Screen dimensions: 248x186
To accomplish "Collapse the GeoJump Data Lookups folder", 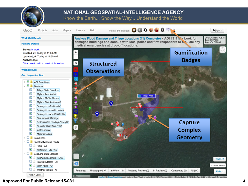I will coord(25,154).
